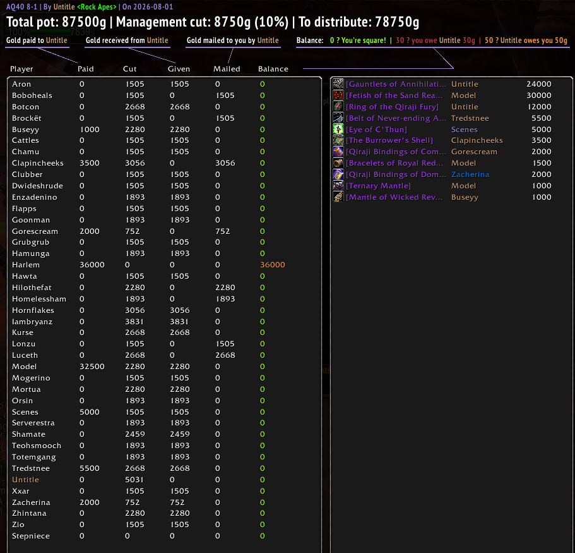Click the Belt of Never-ending Agony icon
Image resolution: width=575 pixels, height=553 pixels.
[338, 118]
